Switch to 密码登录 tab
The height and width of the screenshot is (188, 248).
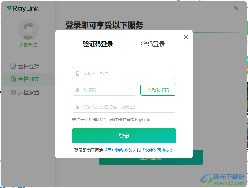click(x=153, y=44)
